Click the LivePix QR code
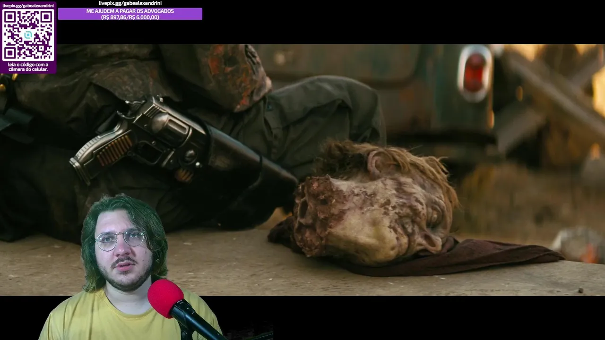This screenshot has height=340, width=605. pos(28,35)
